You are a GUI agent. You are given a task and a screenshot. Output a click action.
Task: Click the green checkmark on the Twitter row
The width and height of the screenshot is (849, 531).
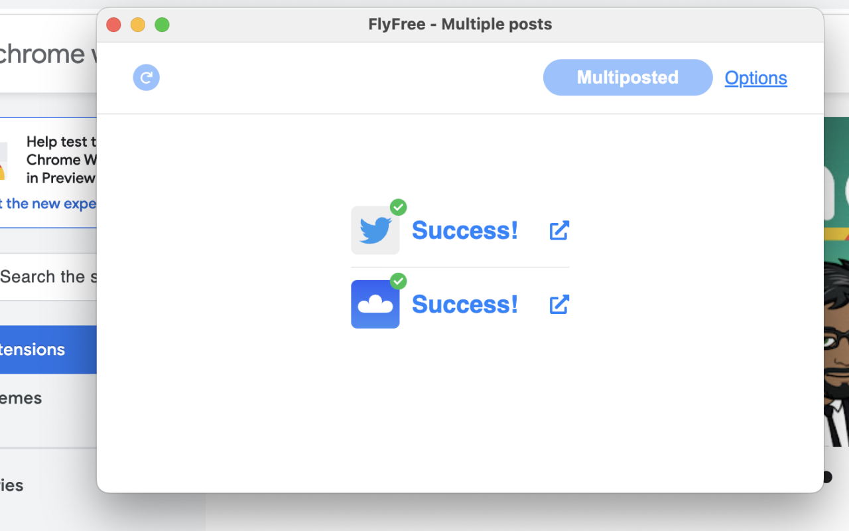[399, 207]
